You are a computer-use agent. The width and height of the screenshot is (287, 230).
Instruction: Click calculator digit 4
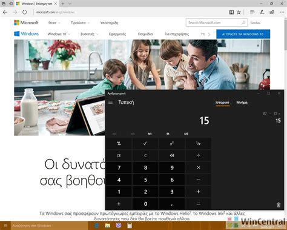click(x=119, y=180)
